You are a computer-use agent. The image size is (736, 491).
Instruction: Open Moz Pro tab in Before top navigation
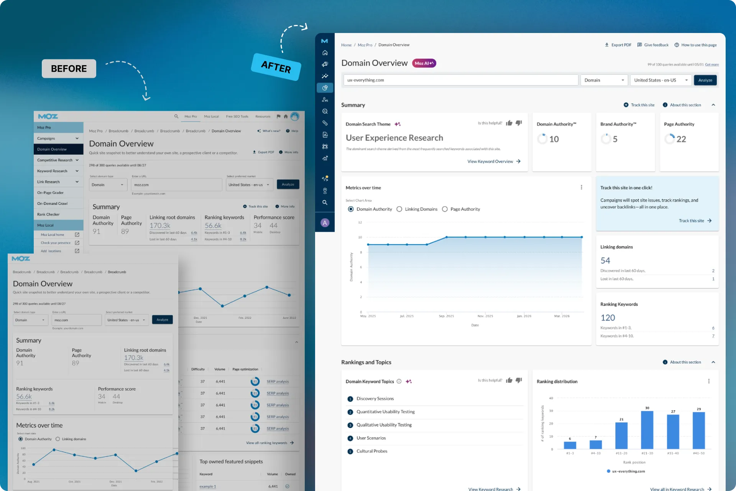point(191,116)
